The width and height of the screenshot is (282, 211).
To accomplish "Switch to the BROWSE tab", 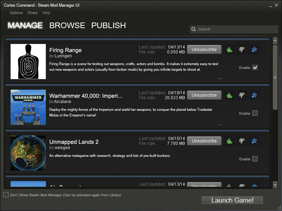I will point(67,25).
